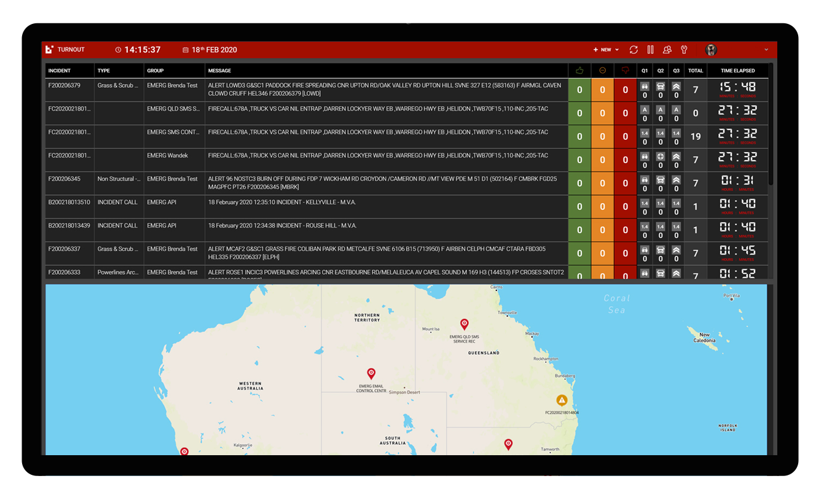Click the thumbs-down column header icon
816x492 pixels.
pos(625,71)
